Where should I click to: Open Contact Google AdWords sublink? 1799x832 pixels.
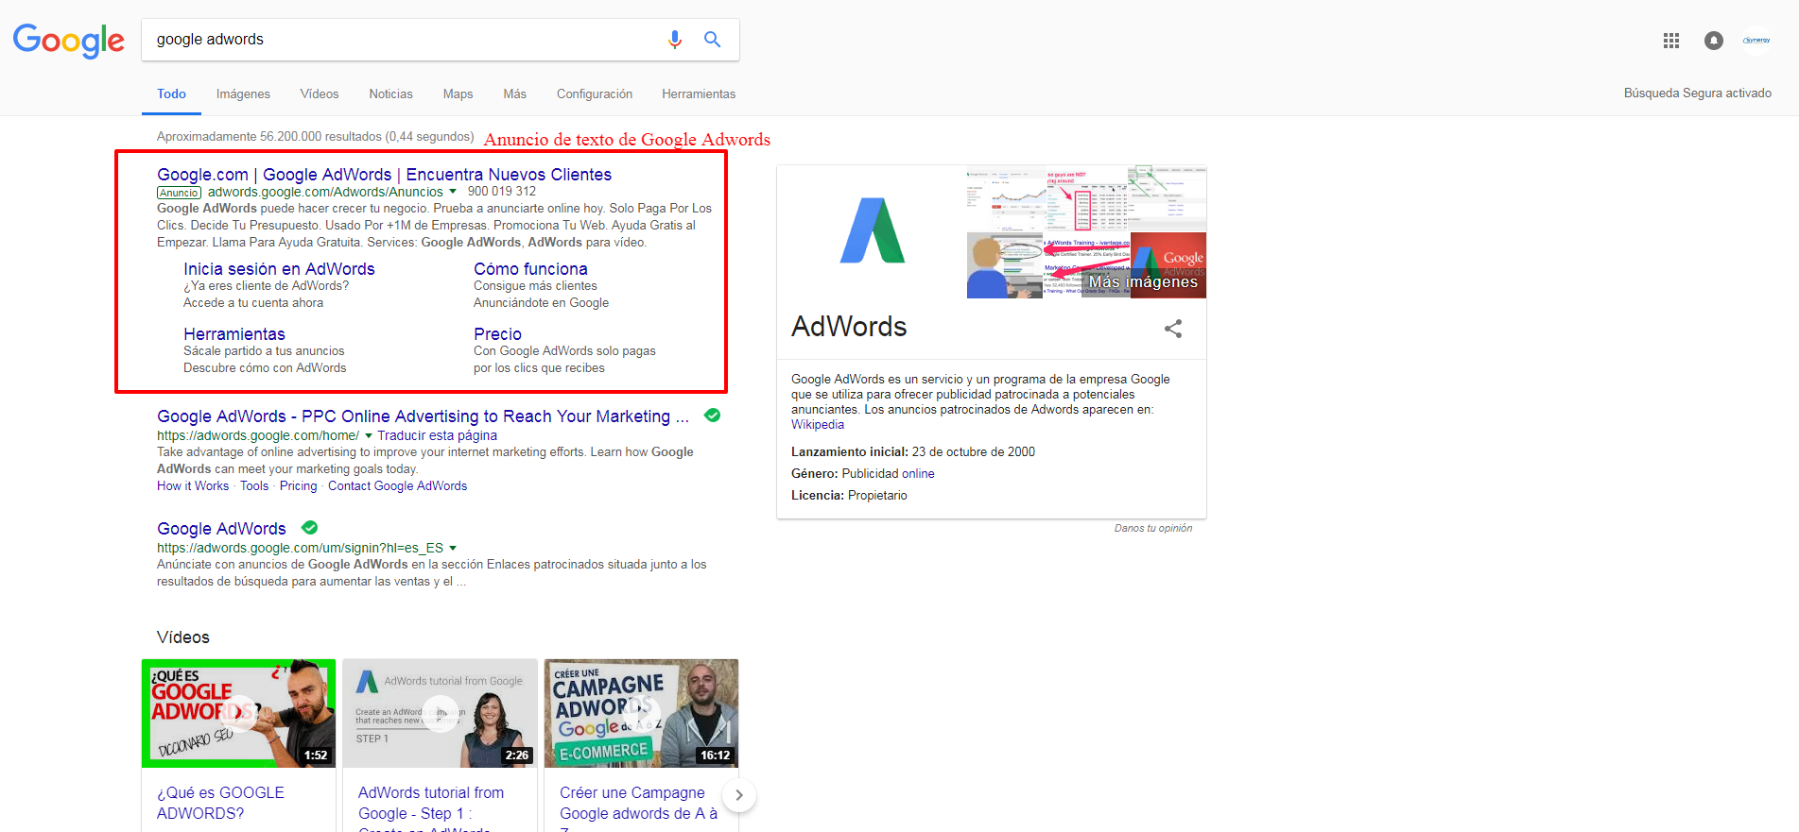point(397,485)
